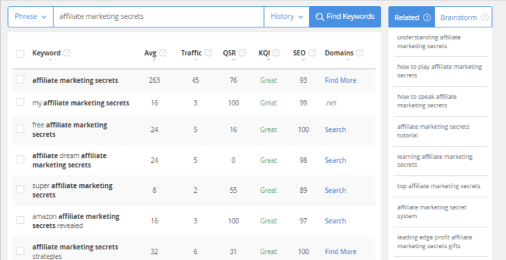This screenshot has height=260, width=506.
Task: Click the help icon beside Avg column
Action: click(163, 53)
